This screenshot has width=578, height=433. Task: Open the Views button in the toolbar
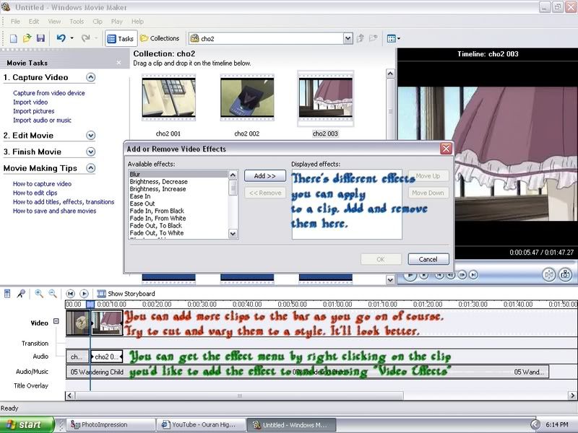pos(393,38)
